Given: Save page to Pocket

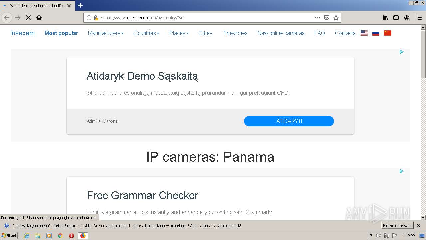Looking at the screenshot, I should point(327,18).
